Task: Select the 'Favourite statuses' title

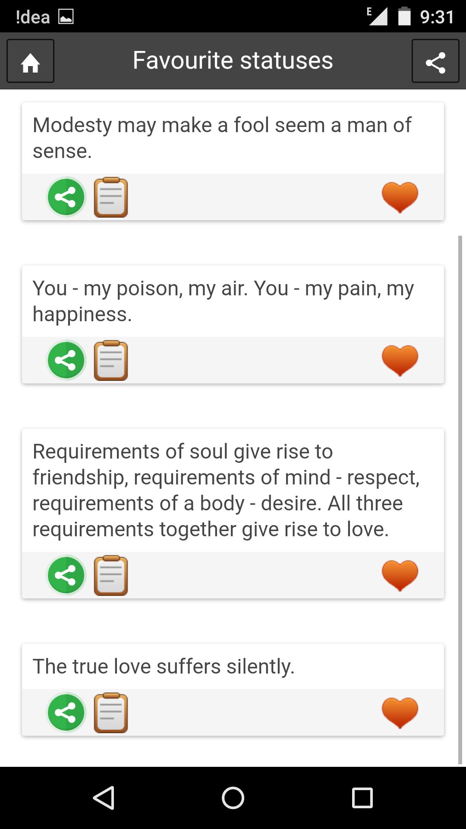Action: coord(233,60)
